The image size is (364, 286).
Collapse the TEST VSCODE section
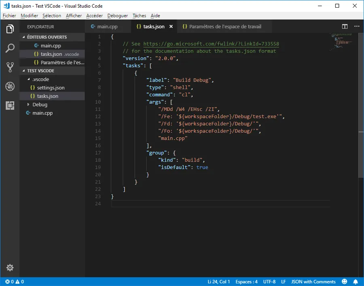24,71
